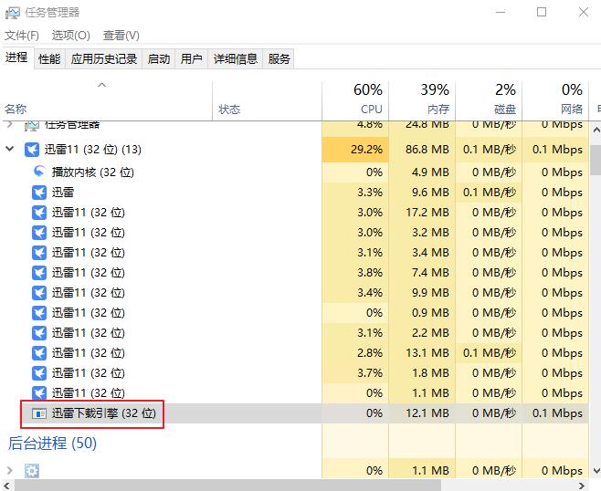Click icon of 迅雷11 process using 13.1 MB
The width and height of the screenshot is (601, 491).
coord(39,353)
